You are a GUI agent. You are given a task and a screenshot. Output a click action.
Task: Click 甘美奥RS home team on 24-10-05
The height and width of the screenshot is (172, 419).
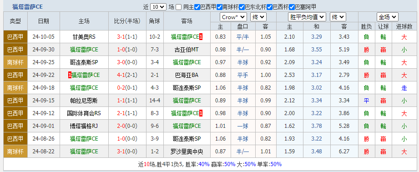[84, 37]
